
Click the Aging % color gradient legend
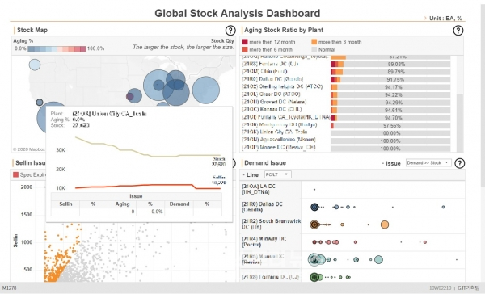click(57, 48)
